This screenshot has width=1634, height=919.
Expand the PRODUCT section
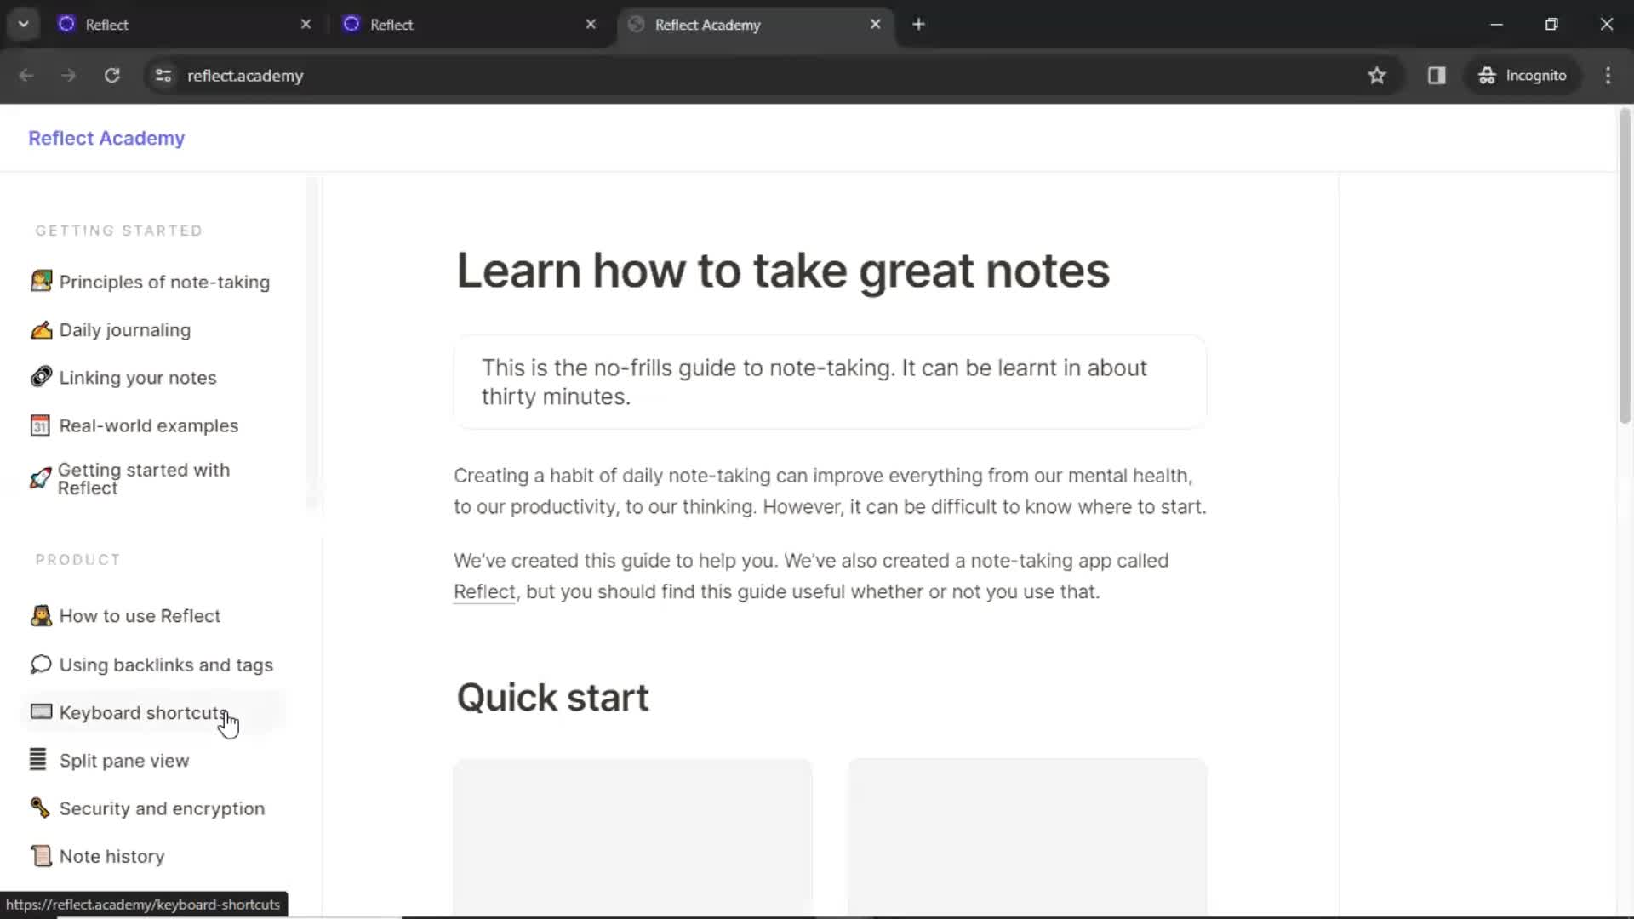pos(77,559)
